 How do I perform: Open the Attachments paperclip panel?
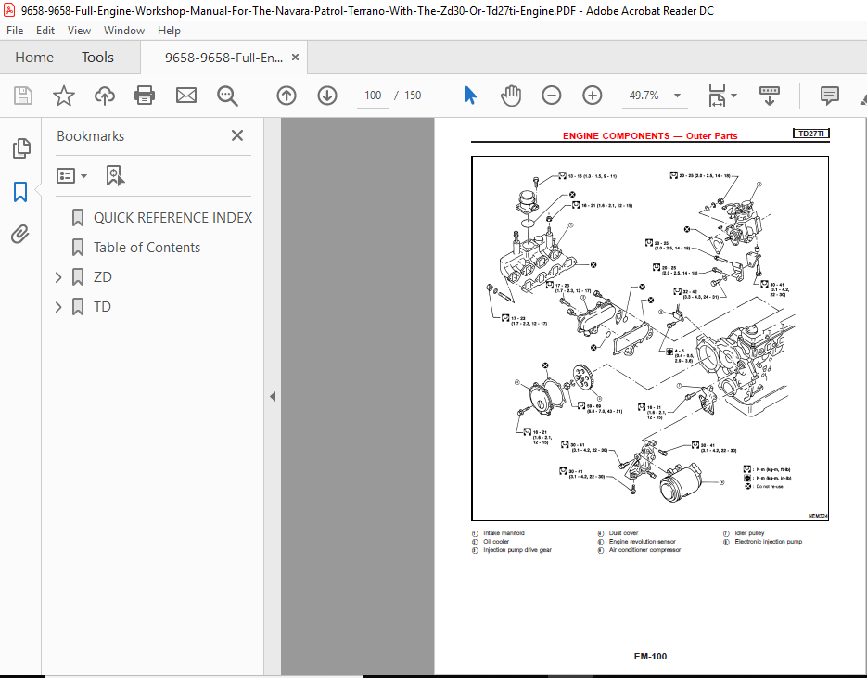(19, 235)
